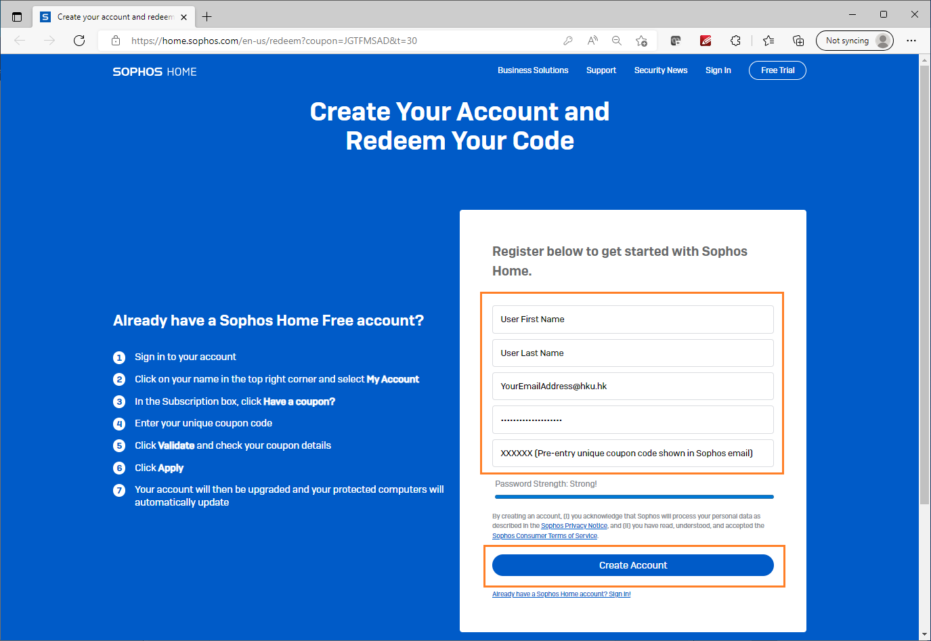
Task: Click the password key icon in address bar
Action: point(568,41)
